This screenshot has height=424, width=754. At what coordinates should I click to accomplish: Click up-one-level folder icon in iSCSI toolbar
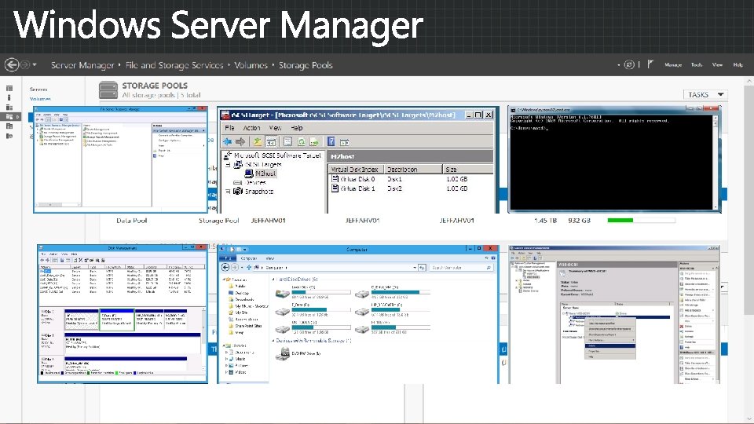tap(258, 142)
